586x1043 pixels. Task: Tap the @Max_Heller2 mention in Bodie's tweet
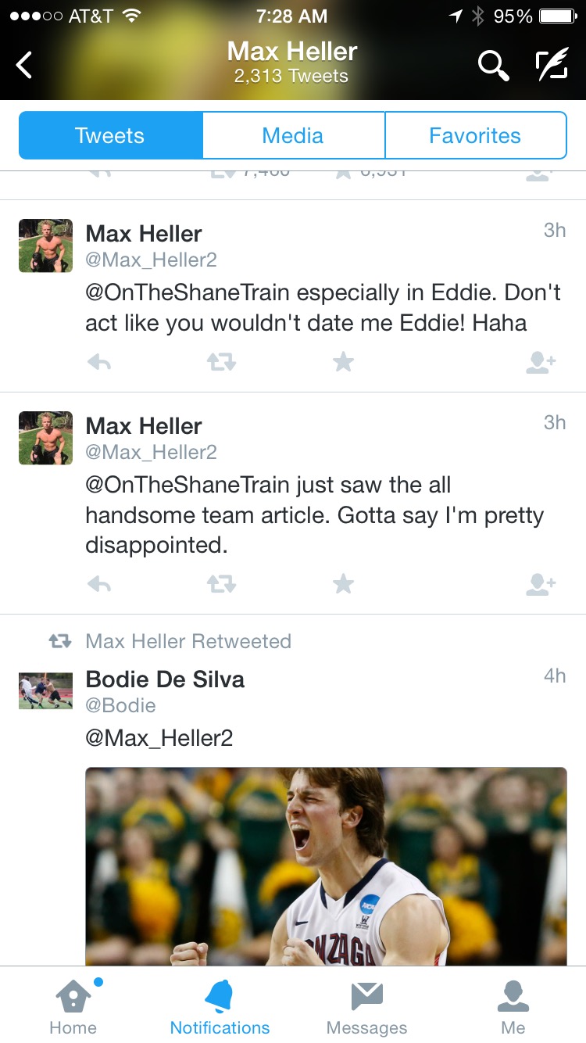click(159, 737)
